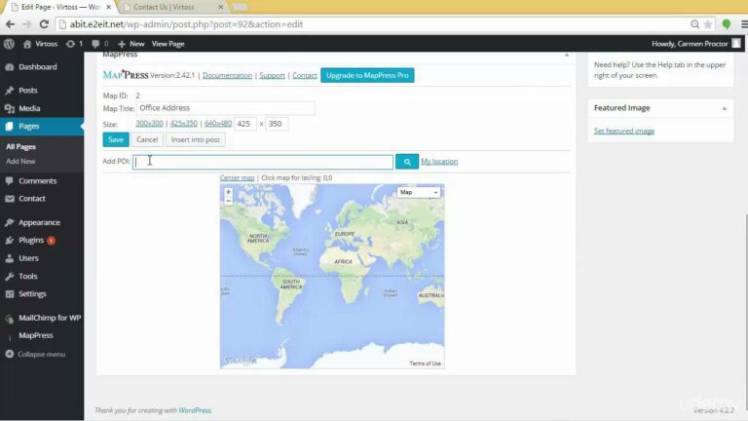
Task: Open Appearance menu in sidebar
Action: 39,222
